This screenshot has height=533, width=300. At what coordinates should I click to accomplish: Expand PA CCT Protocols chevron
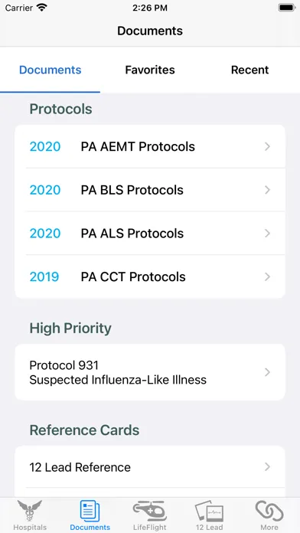267,276
